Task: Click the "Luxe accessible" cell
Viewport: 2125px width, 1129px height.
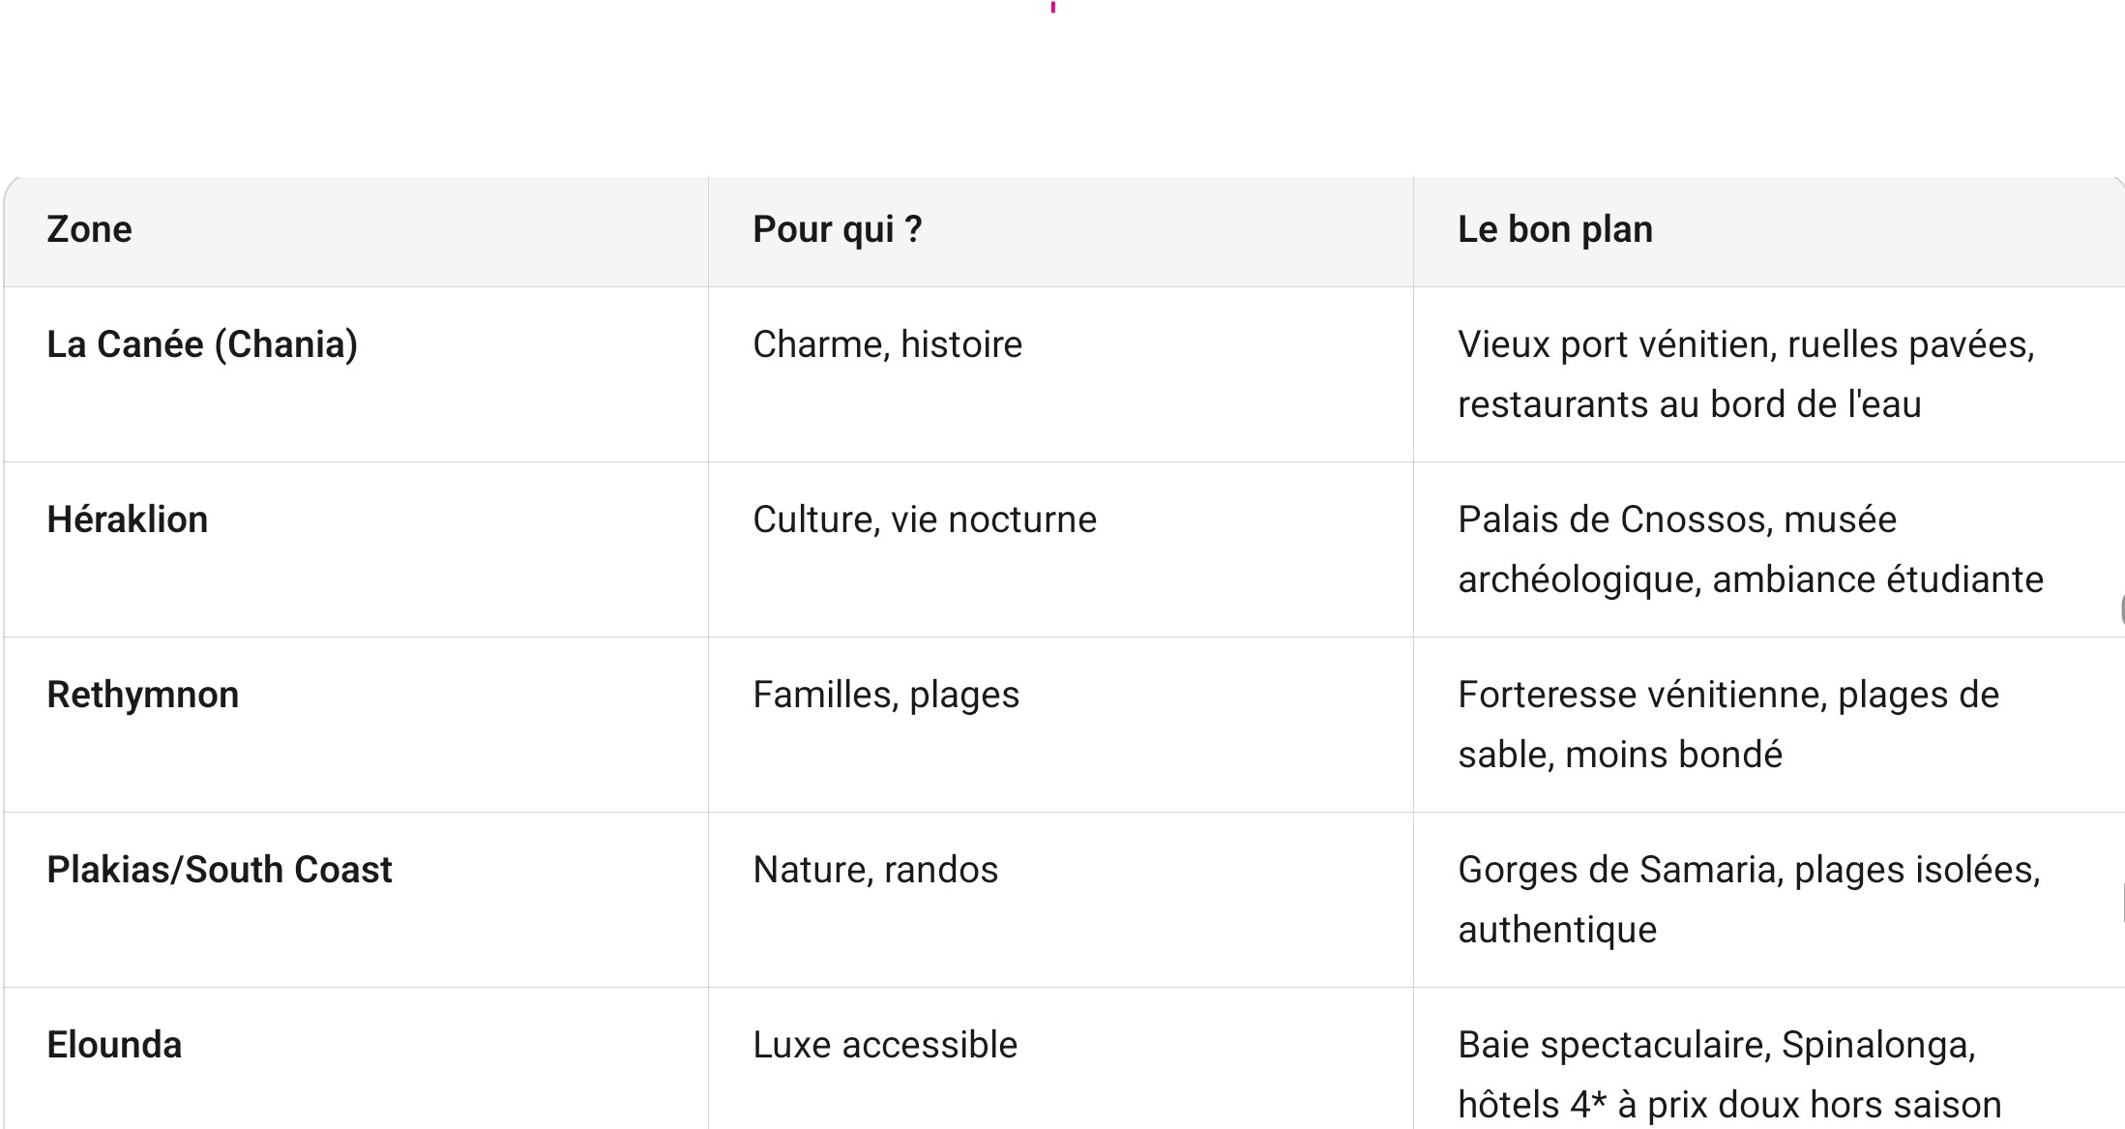Action: (884, 1046)
